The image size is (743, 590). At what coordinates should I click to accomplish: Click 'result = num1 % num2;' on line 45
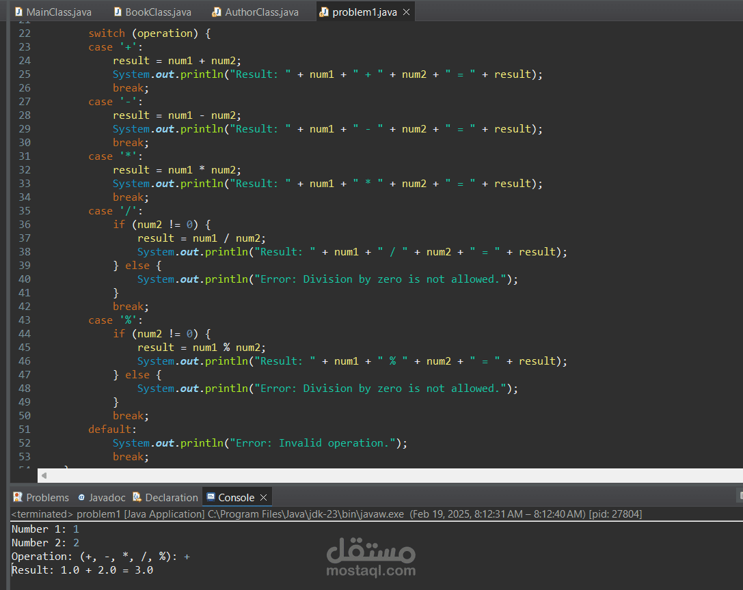(202, 348)
